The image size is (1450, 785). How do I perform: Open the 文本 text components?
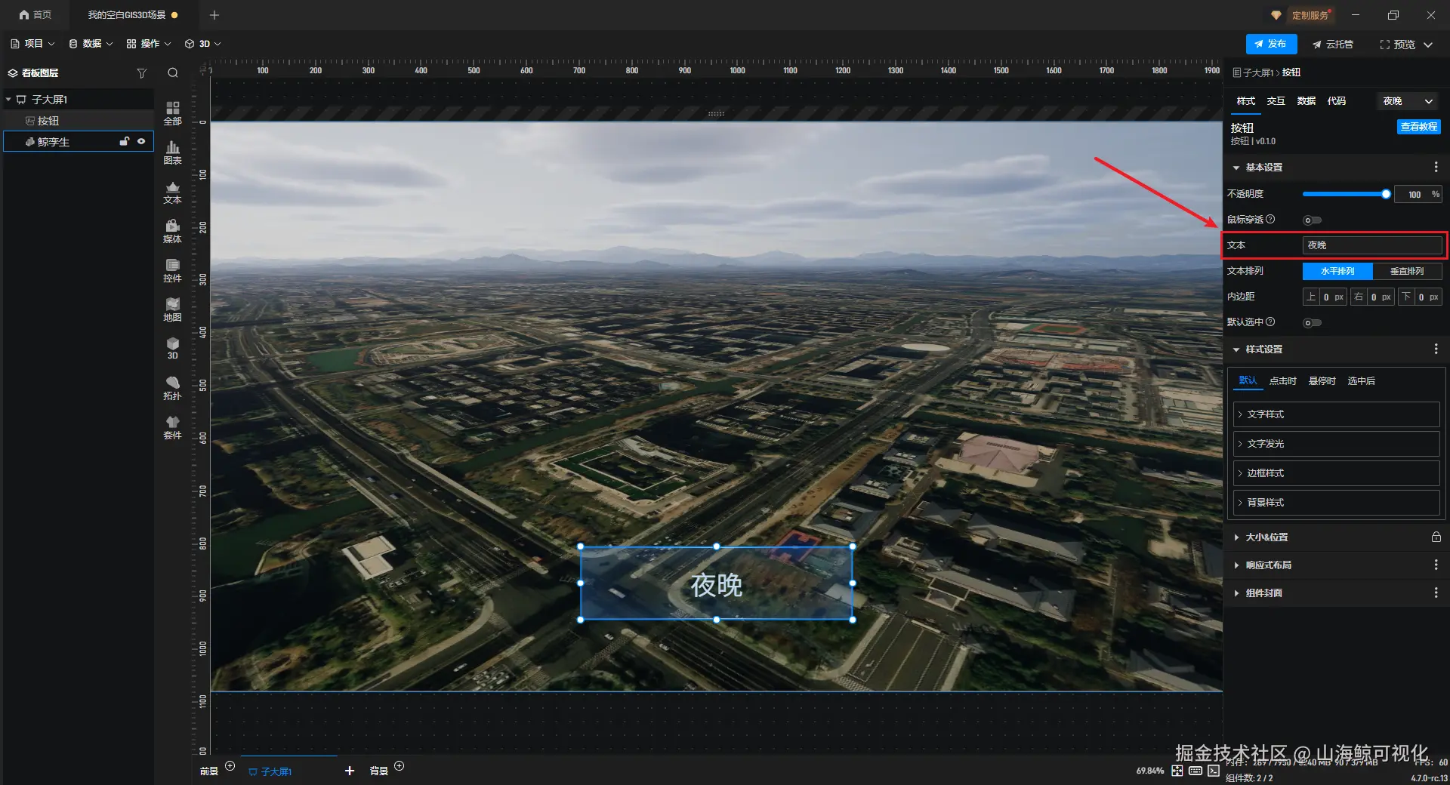pyautogui.click(x=173, y=192)
